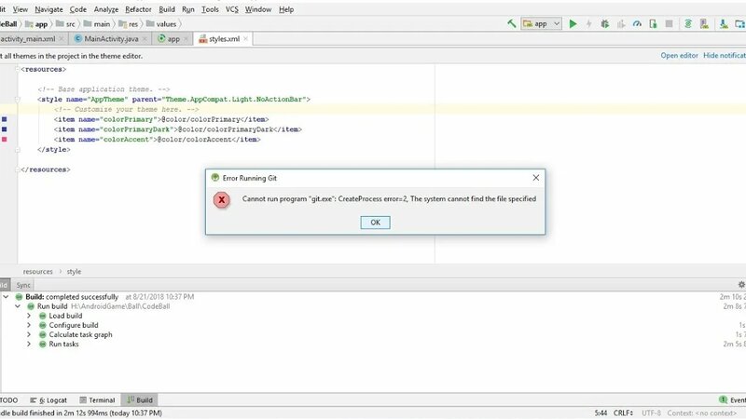Click the CRLF line separator in status bar
This screenshot has width=746, height=419.
click(x=623, y=413)
